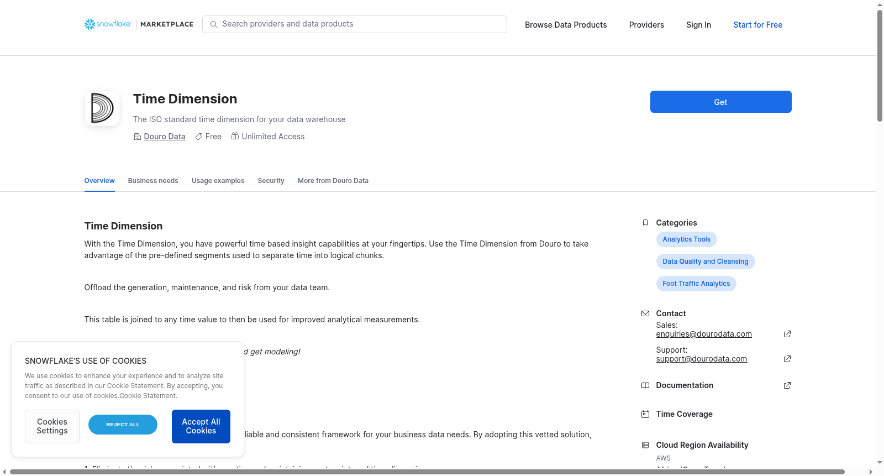Click the price tag icon beside Free
The height and width of the screenshot is (476, 884).
point(199,137)
